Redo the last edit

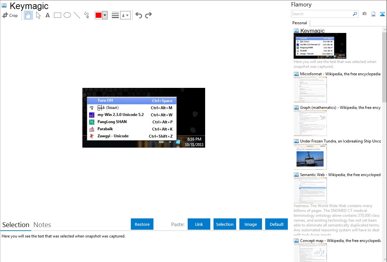click(148, 15)
